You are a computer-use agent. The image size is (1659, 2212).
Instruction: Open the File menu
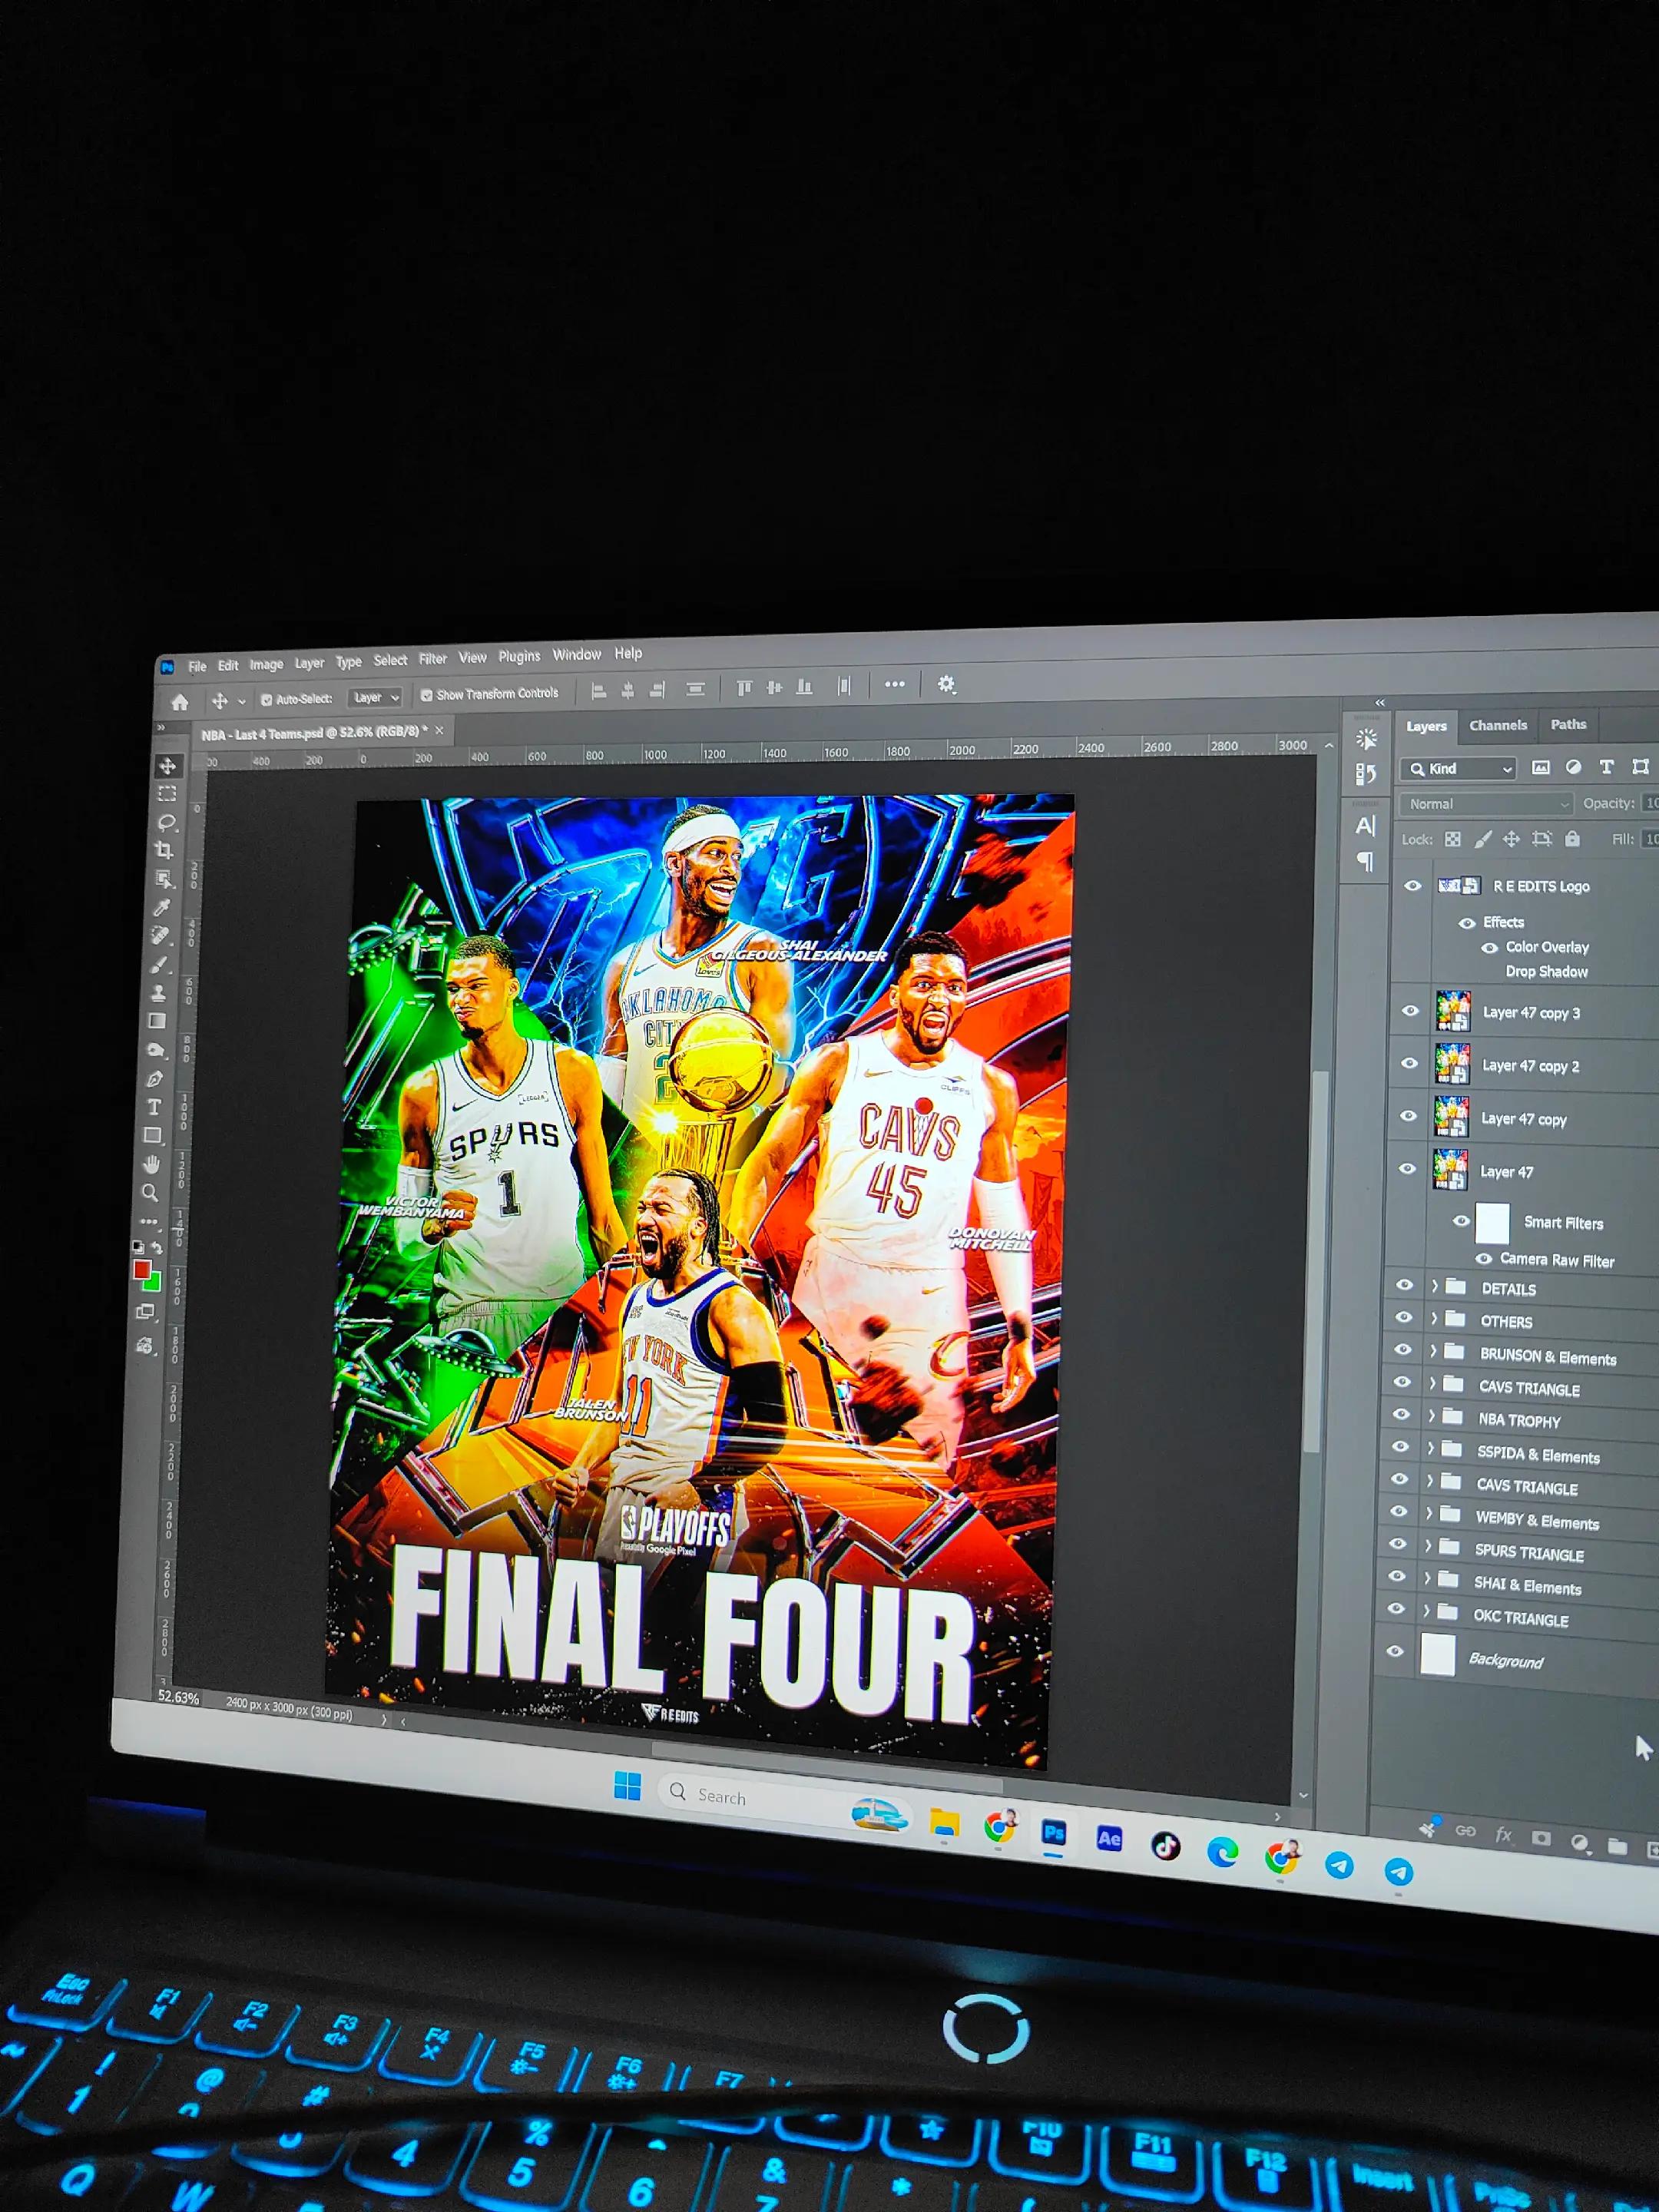tap(197, 666)
